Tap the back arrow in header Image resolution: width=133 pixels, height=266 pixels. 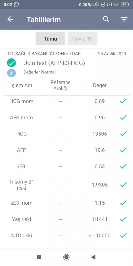pos(10,20)
